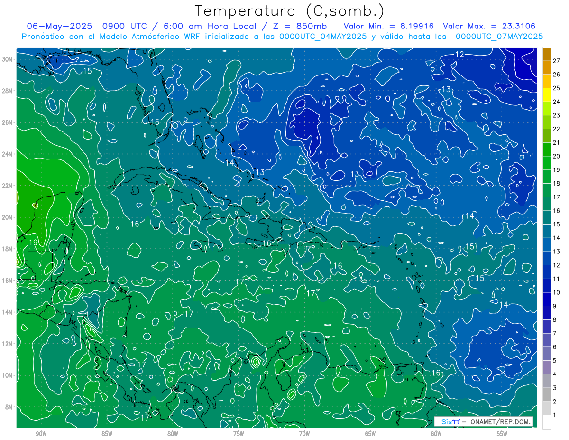This screenshot has height=440, width=569.
Task: Pick the brown swatch above label 27
Action: 547,54
